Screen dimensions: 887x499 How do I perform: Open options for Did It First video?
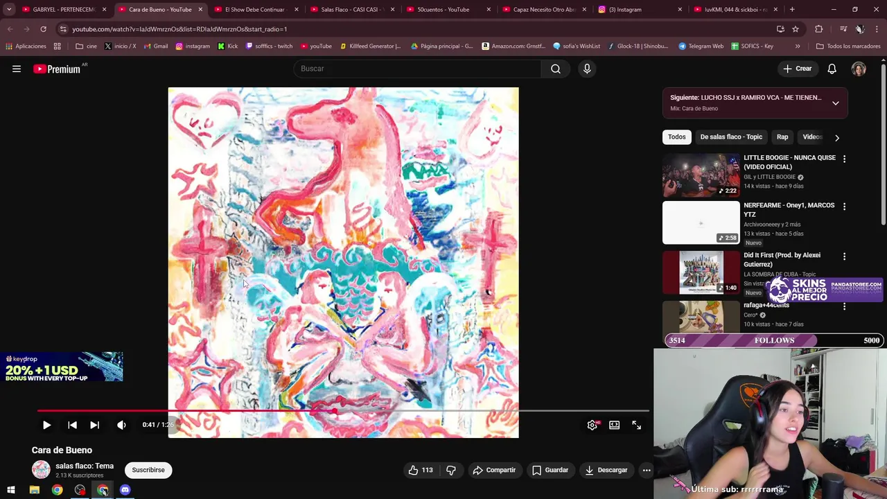point(844,256)
